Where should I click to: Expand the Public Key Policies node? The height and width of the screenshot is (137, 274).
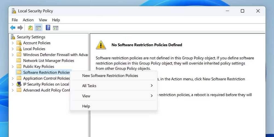(x=13, y=67)
